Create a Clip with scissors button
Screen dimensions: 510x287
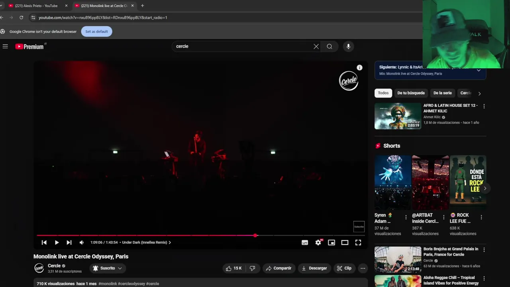point(344,268)
